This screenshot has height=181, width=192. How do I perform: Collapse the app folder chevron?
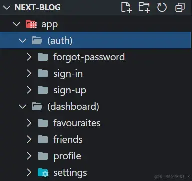[x=17, y=24]
